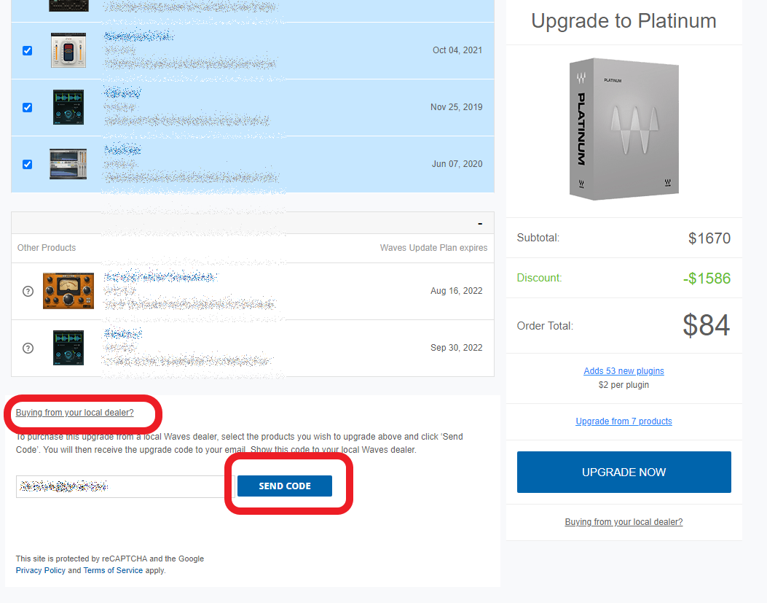This screenshot has height=603, width=767.
Task: Click the SEND CODE button
Action: [x=285, y=486]
